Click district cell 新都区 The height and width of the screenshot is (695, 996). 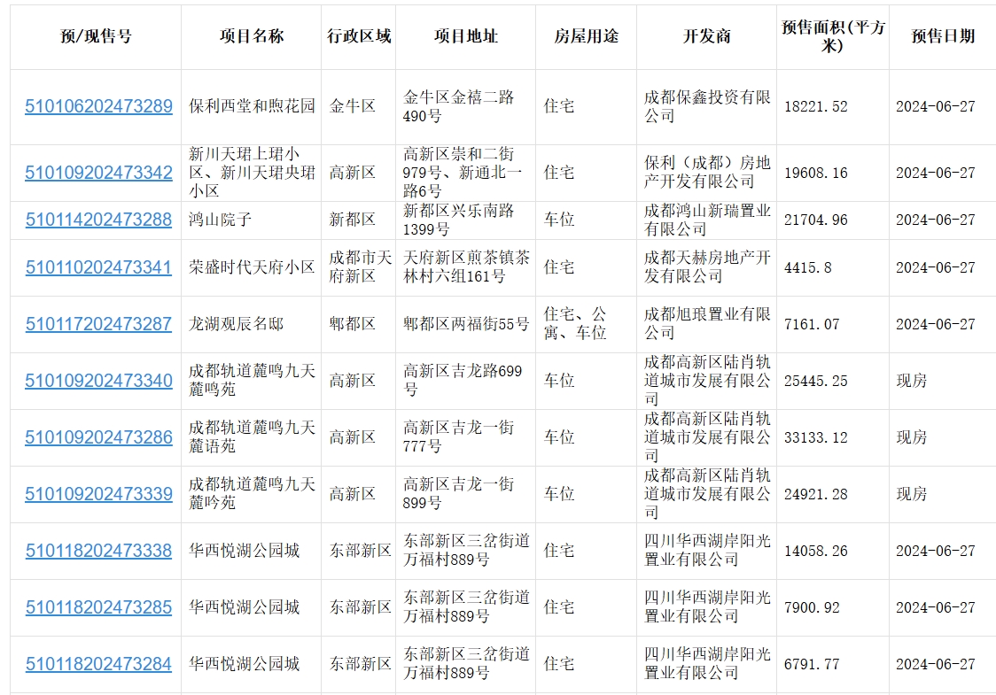click(352, 220)
